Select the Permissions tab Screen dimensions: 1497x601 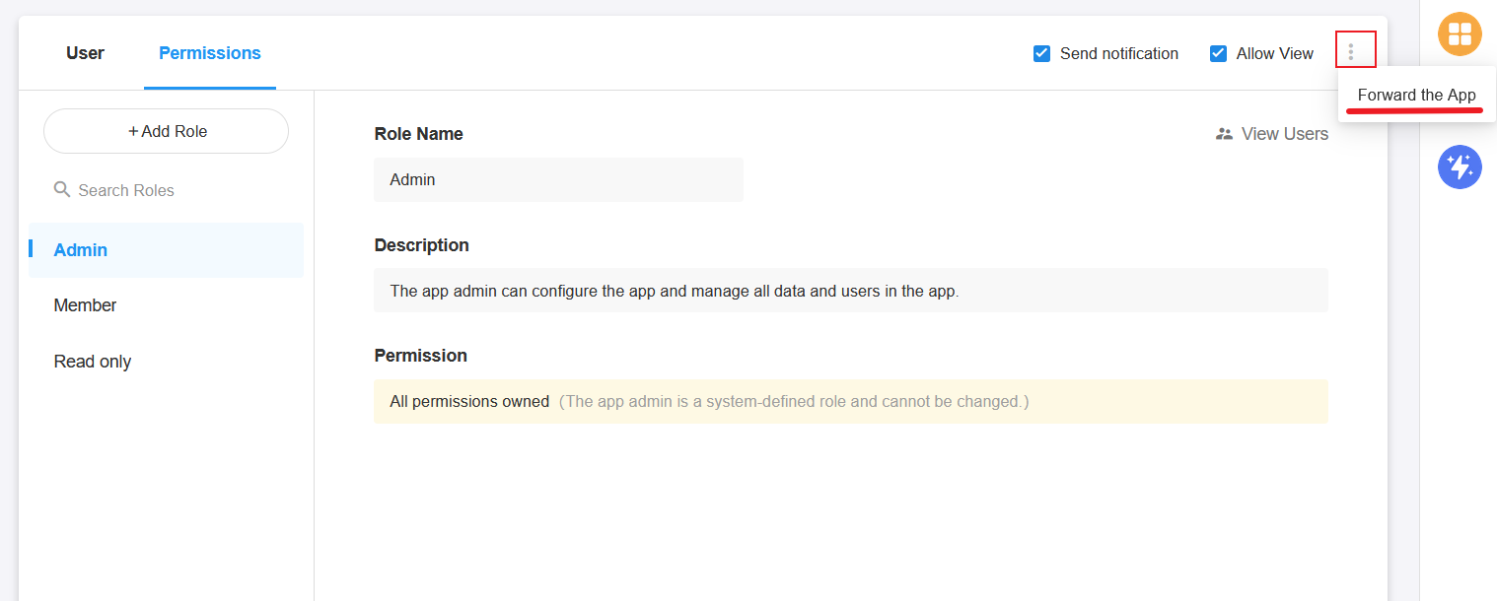(209, 53)
